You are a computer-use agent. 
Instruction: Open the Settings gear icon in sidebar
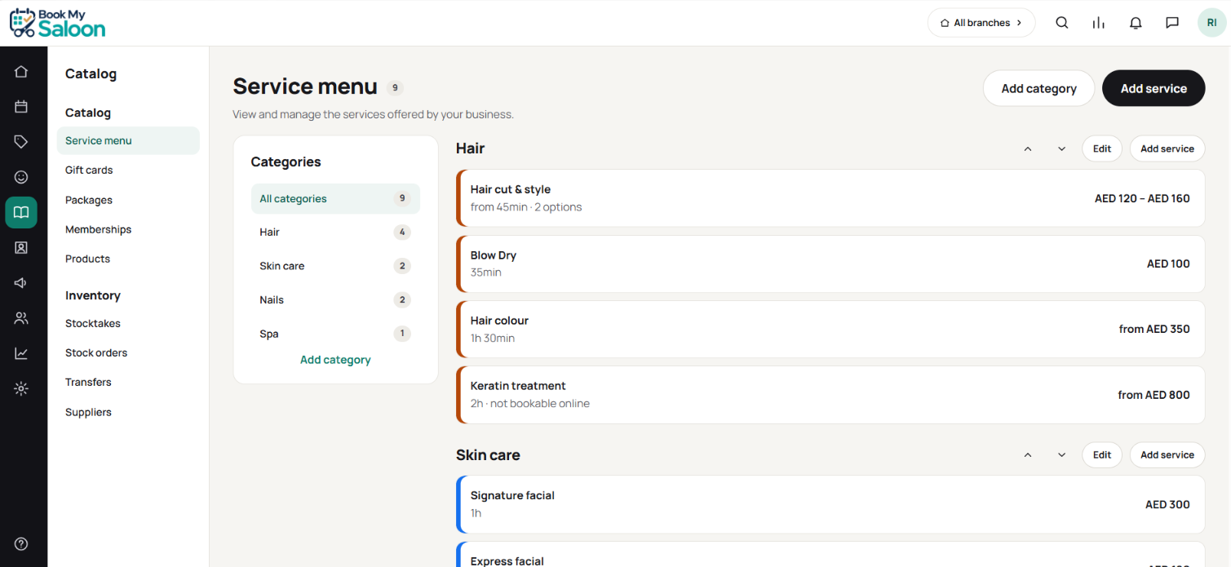[21, 388]
